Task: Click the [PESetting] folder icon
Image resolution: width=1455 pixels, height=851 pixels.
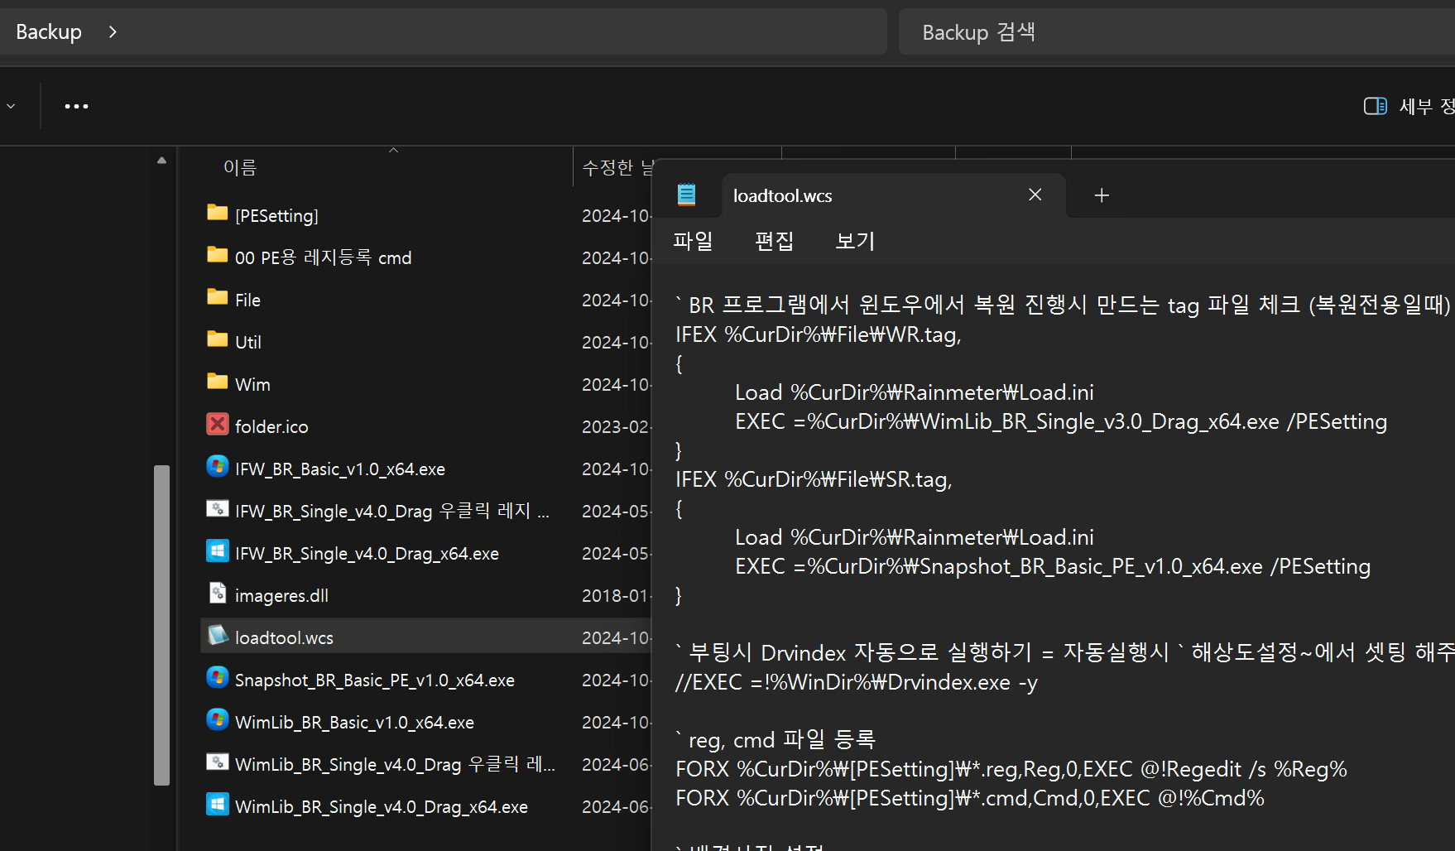Action: (x=217, y=214)
